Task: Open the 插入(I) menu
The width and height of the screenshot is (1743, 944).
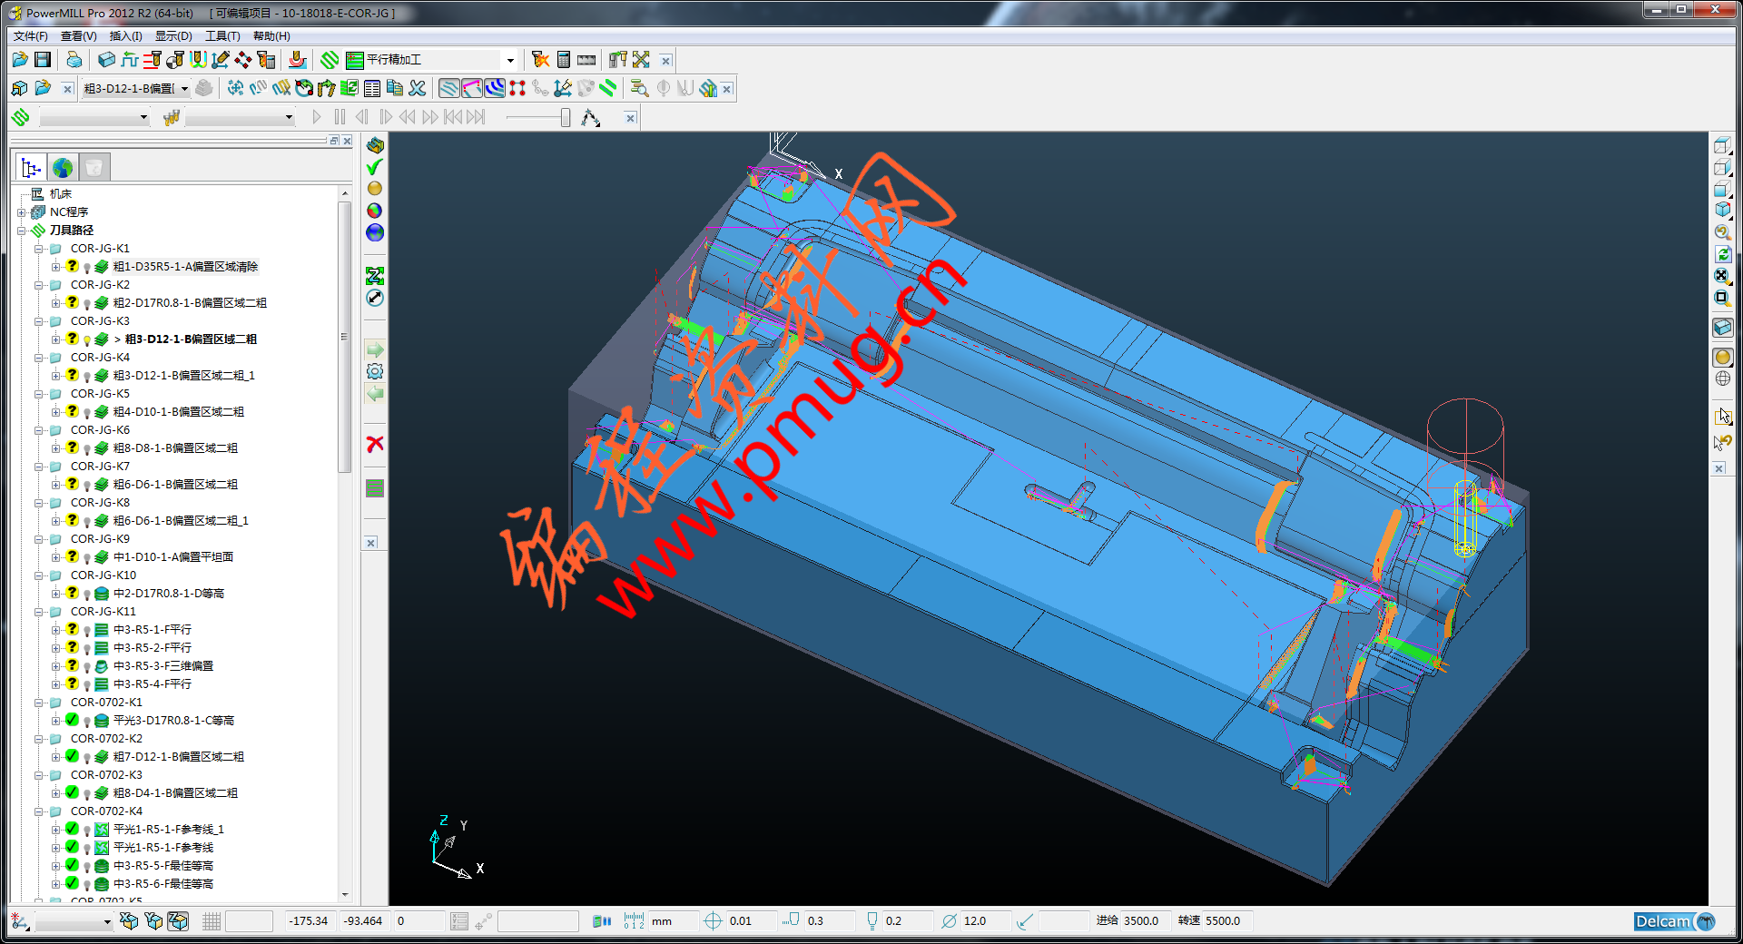Action: tap(125, 36)
